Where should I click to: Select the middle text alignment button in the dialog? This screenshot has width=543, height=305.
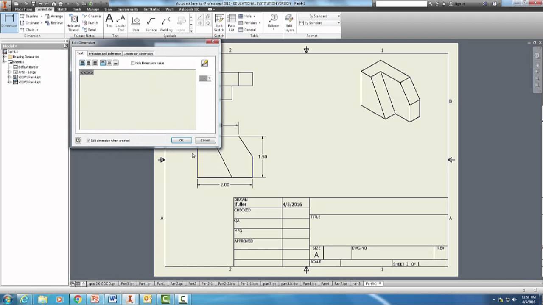tap(109, 63)
